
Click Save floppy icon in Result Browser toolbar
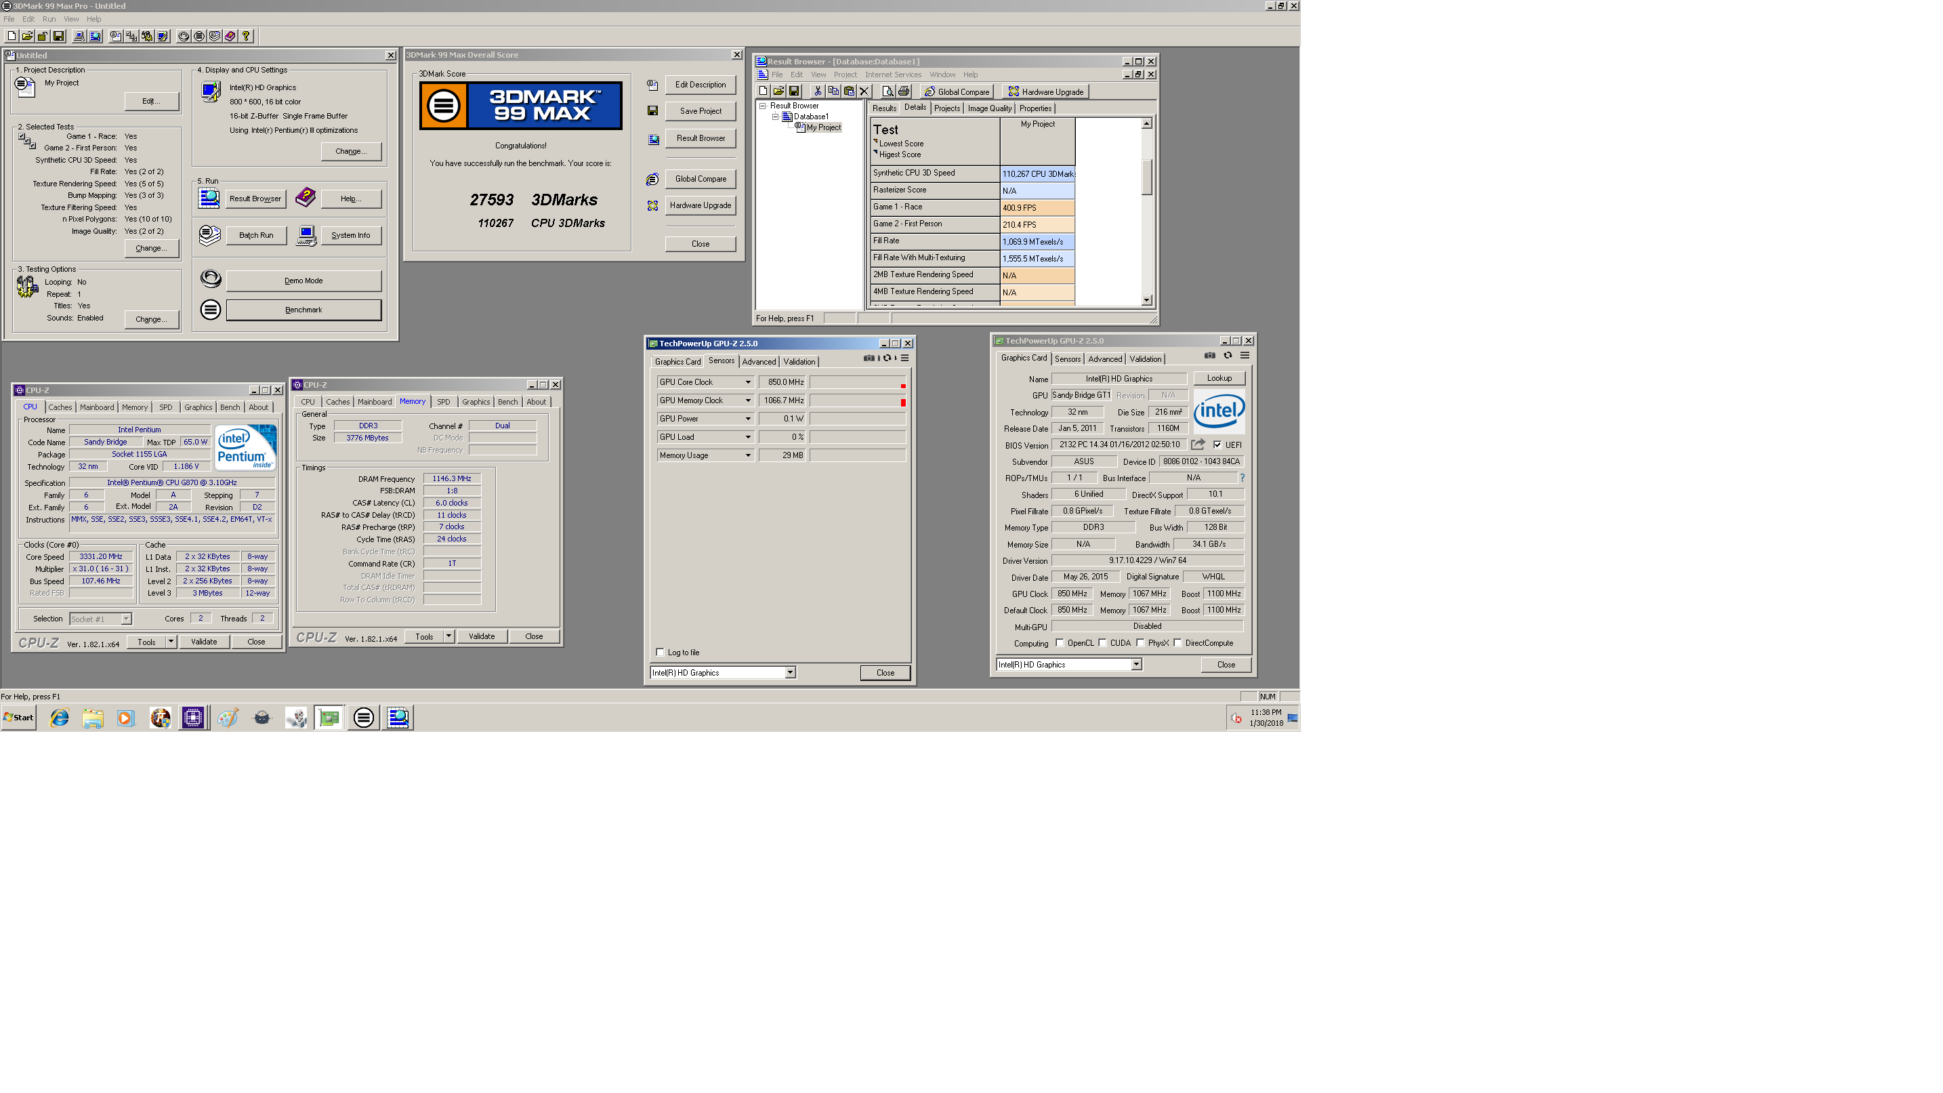point(794,91)
